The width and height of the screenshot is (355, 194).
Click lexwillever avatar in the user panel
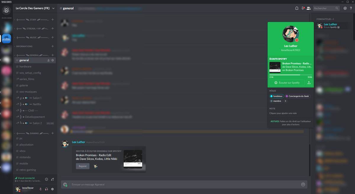[18, 189]
